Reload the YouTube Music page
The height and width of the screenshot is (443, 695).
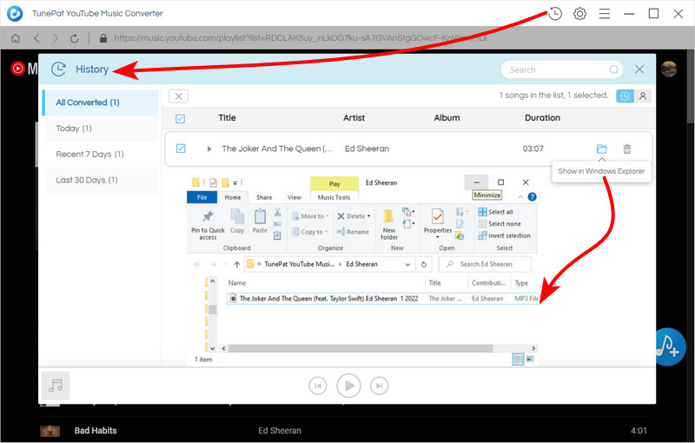(x=75, y=38)
